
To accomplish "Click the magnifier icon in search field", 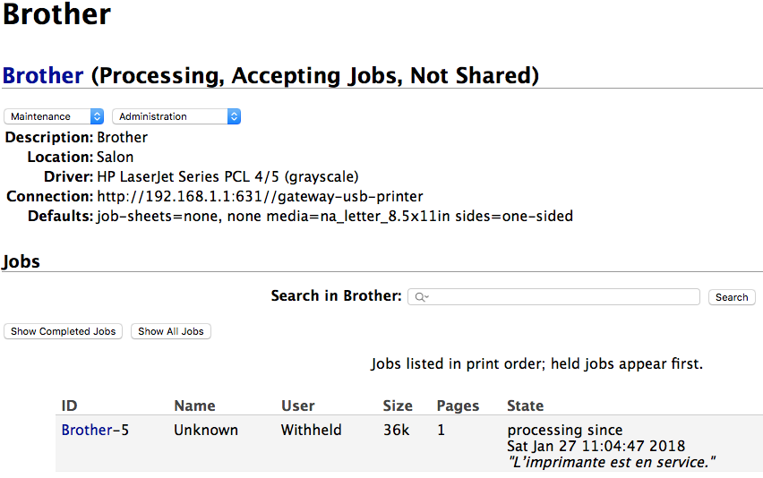I will point(422,297).
